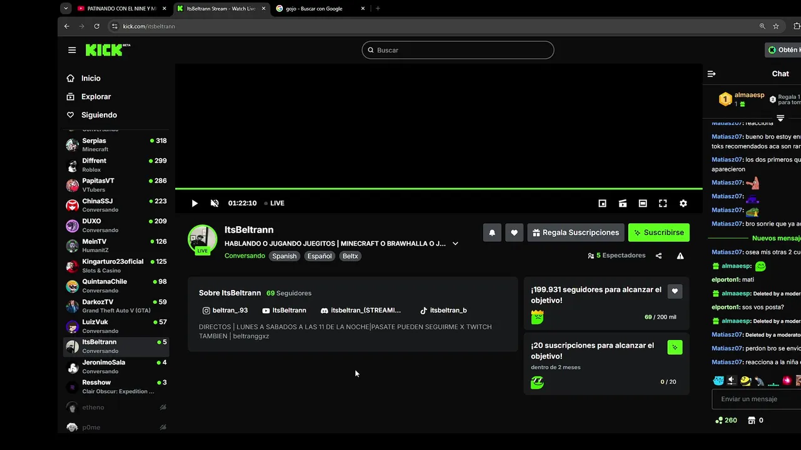Open PapitasVT channel in sidebar
Image resolution: width=801 pixels, height=450 pixels.
[116, 185]
